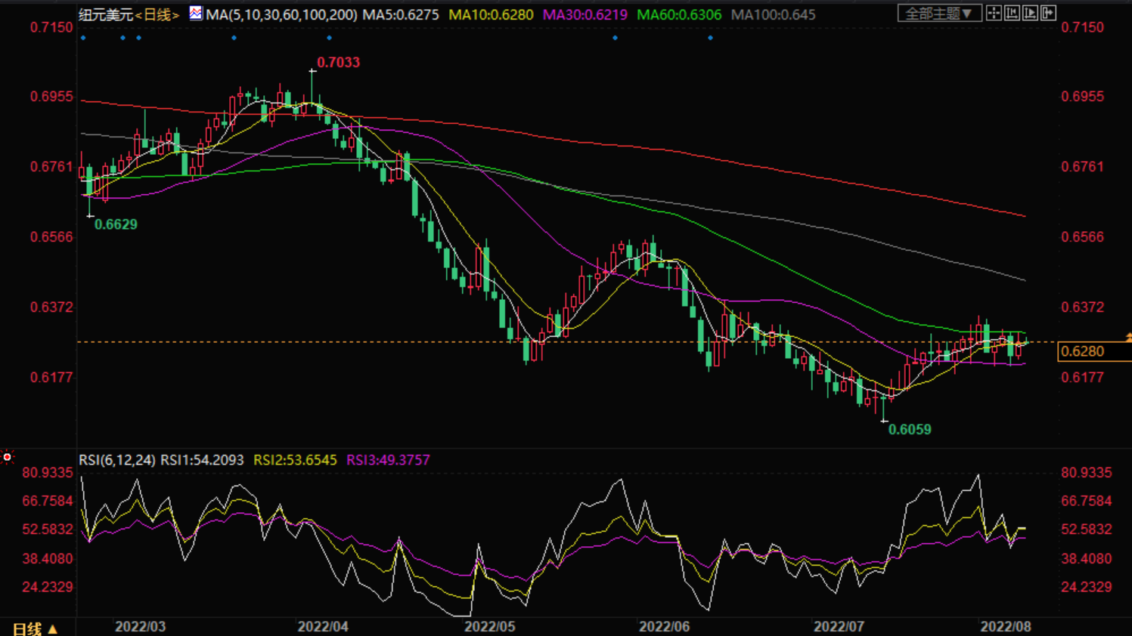This screenshot has width=1132, height=636.
Task: Click the 纽元美元 symbol name
Action: pos(106,14)
